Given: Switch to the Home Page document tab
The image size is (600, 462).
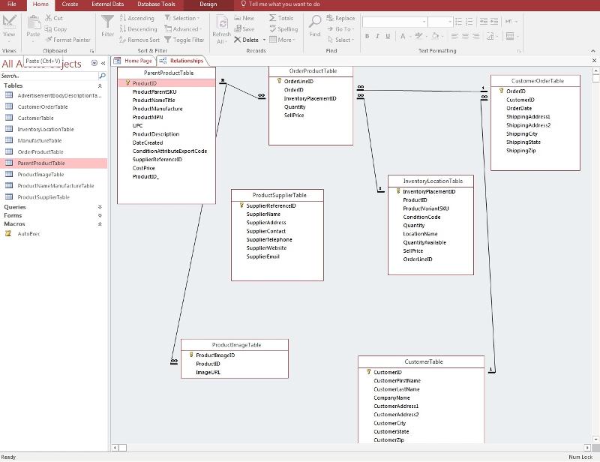Looking at the screenshot, I should 137,61.
